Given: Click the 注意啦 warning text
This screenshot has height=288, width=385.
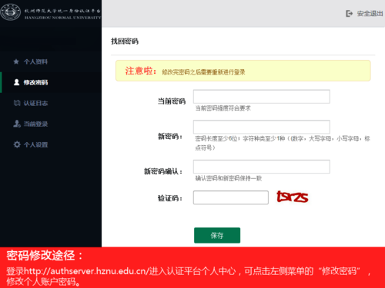Looking at the screenshot, I should click(x=140, y=71).
